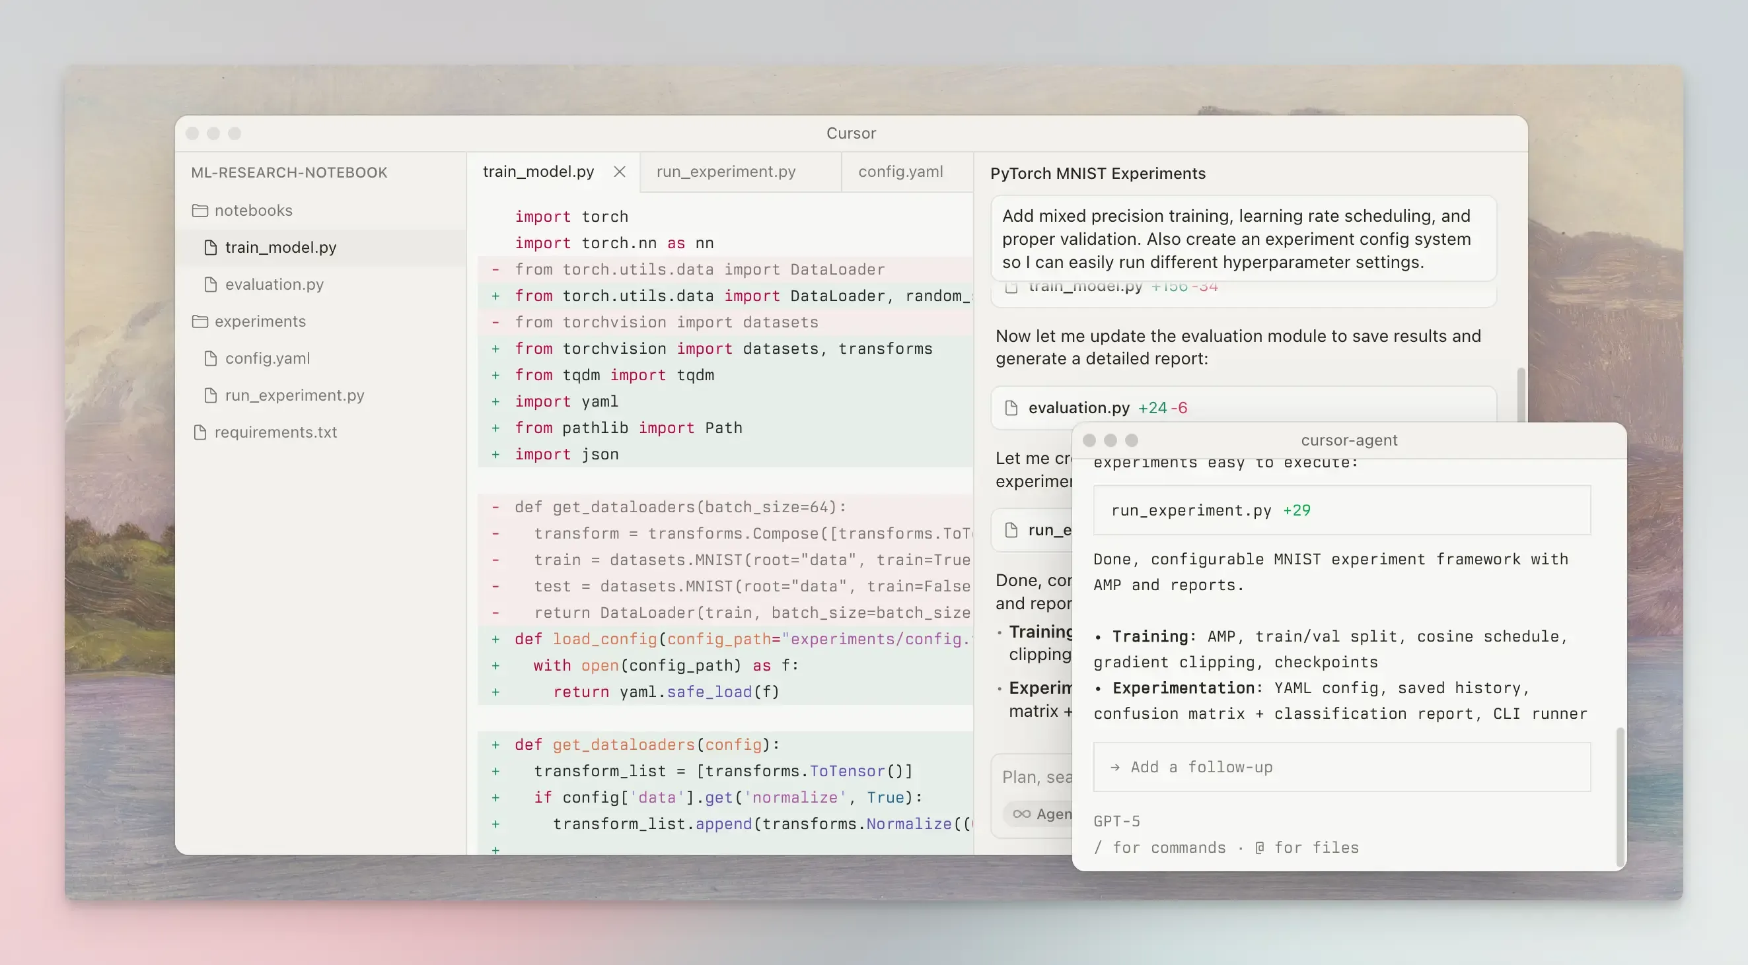Expand the notebooks folder
The height and width of the screenshot is (965, 1748).
[253, 210]
